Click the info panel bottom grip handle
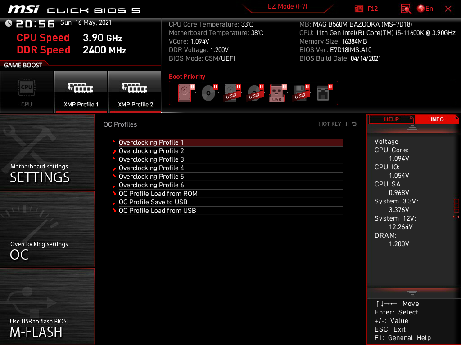This screenshot has height=345, width=461. coord(412,293)
